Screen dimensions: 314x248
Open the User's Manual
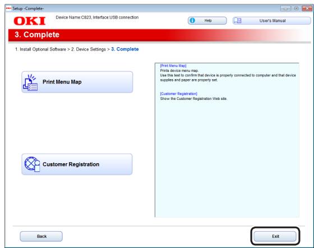[x=272, y=21]
